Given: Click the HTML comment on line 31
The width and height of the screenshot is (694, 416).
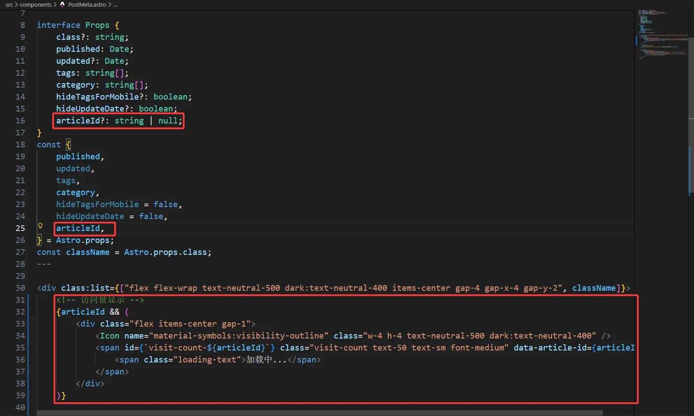Looking at the screenshot, I should click(100, 300).
